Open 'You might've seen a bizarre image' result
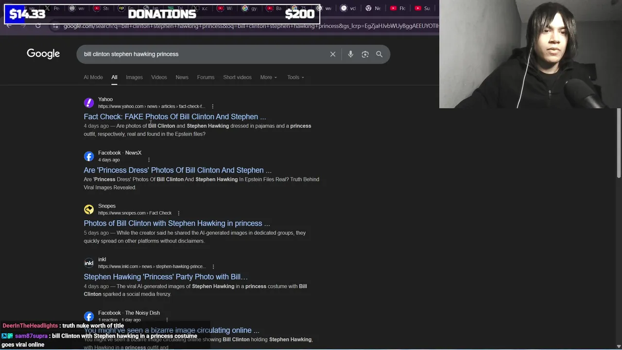The width and height of the screenshot is (622, 350). pyautogui.click(x=172, y=330)
